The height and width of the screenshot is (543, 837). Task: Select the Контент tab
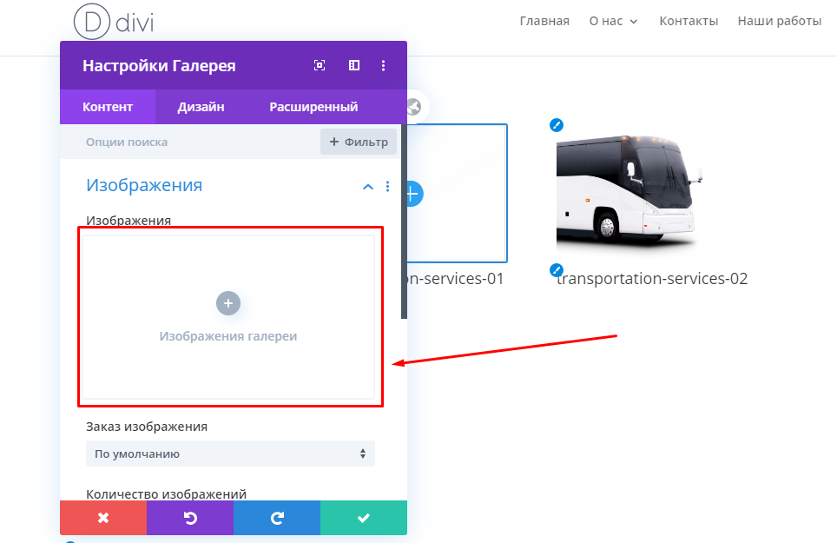pos(108,107)
